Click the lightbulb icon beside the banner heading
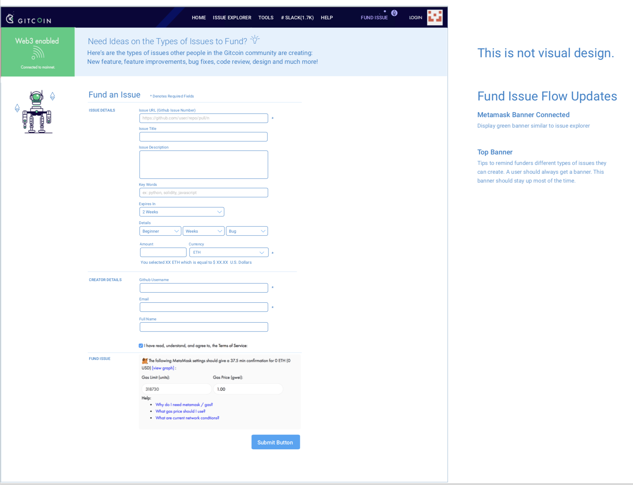 (255, 39)
